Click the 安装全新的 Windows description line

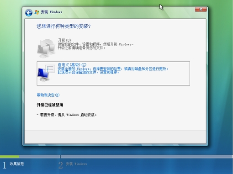click(113, 69)
